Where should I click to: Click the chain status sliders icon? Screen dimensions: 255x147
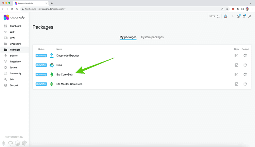click(233, 17)
